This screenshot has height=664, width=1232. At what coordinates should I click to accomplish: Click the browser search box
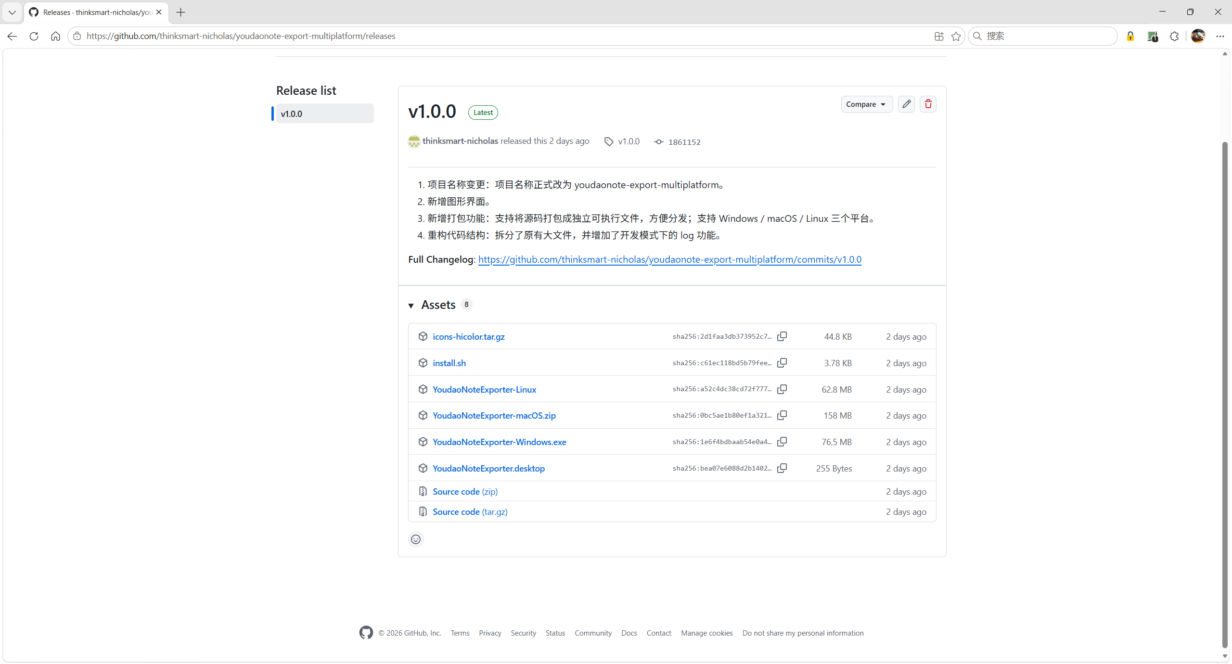[x=1042, y=36]
